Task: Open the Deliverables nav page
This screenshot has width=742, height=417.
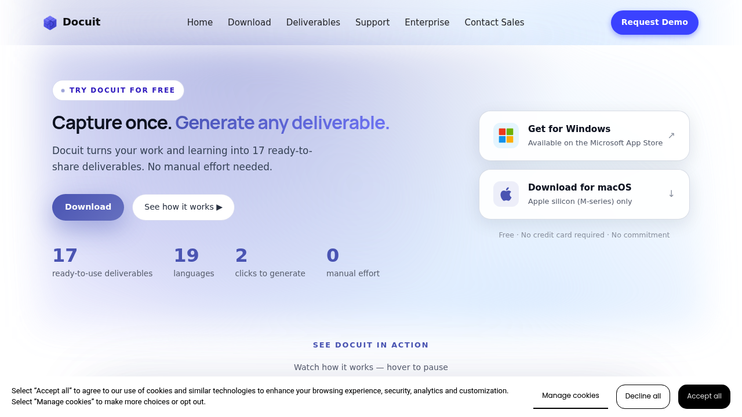Action: pyautogui.click(x=313, y=23)
